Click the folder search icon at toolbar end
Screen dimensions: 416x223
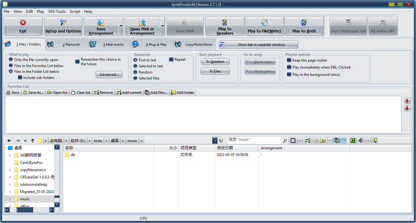click(374, 140)
